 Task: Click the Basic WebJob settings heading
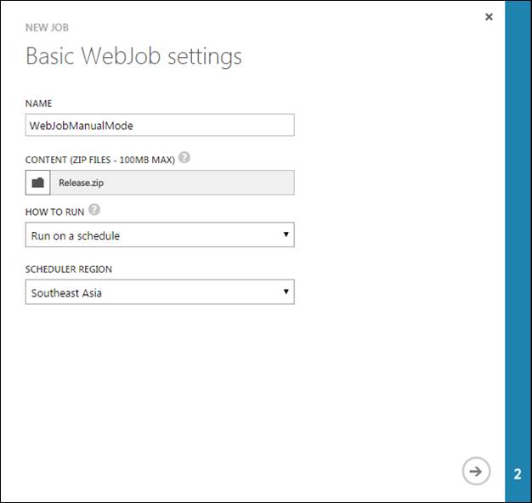133,57
